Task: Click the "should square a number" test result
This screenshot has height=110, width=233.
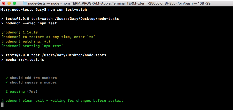Action: [x=33, y=82]
